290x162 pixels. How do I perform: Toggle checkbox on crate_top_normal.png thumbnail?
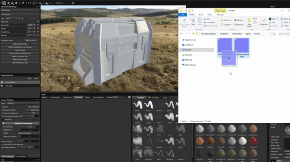point(235,39)
